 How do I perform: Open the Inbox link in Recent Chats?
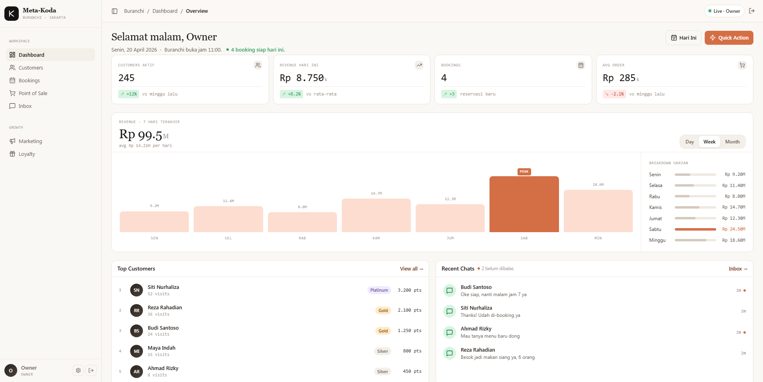pyautogui.click(x=738, y=269)
